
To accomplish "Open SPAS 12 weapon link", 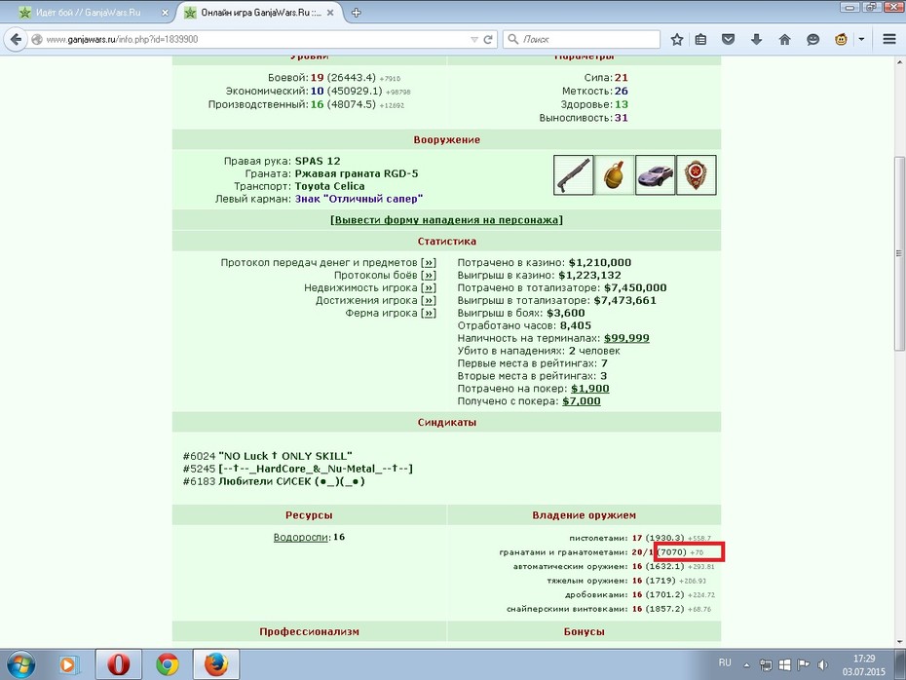I will coord(318,161).
